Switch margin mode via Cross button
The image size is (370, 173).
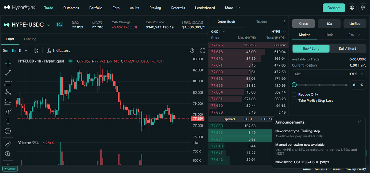304,24
